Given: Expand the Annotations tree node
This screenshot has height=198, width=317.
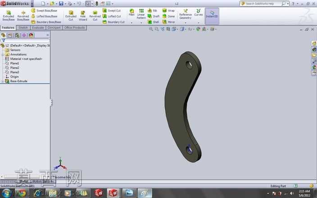Looking at the screenshot, I should (x=3, y=54).
